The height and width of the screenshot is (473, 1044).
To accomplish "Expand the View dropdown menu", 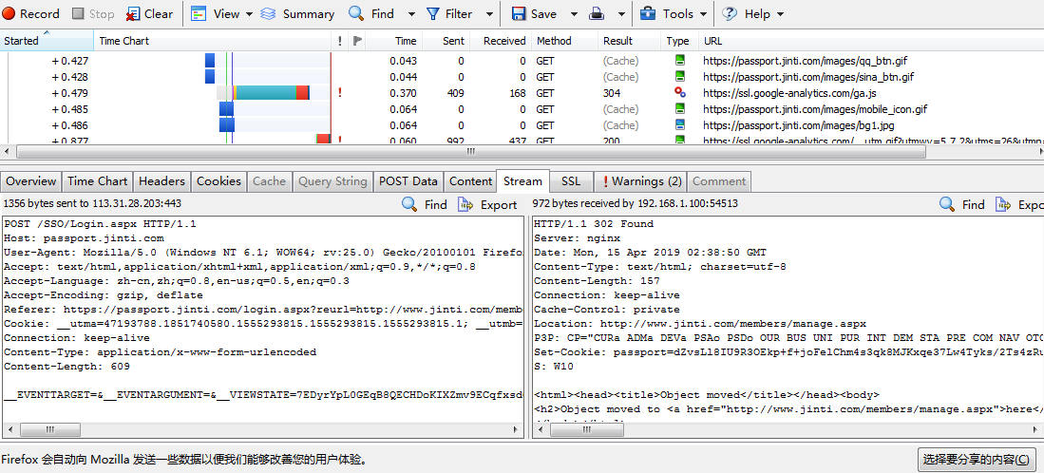I will tap(249, 14).
